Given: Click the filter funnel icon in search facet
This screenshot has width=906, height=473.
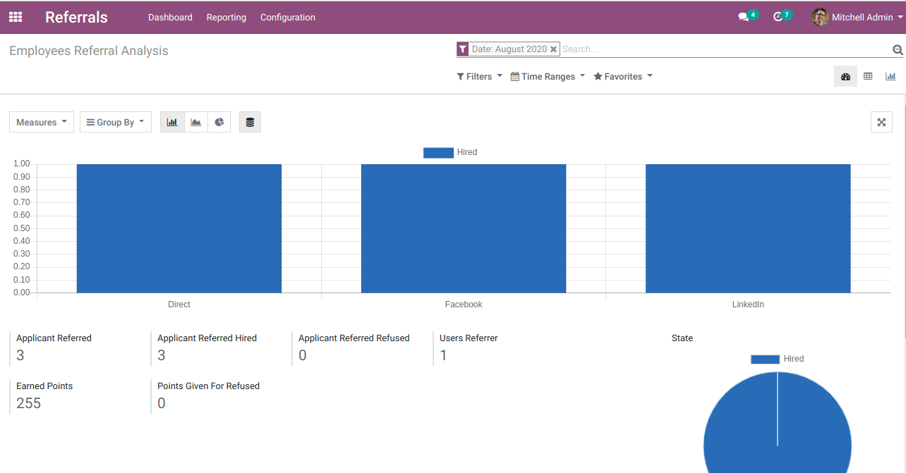Looking at the screenshot, I should 462,49.
